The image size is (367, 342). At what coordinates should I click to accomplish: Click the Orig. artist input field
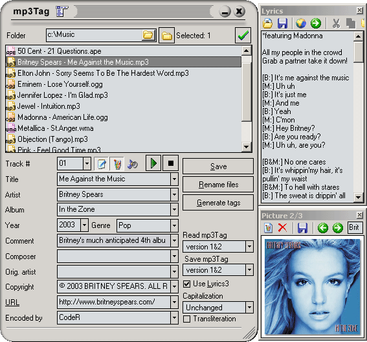click(114, 272)
